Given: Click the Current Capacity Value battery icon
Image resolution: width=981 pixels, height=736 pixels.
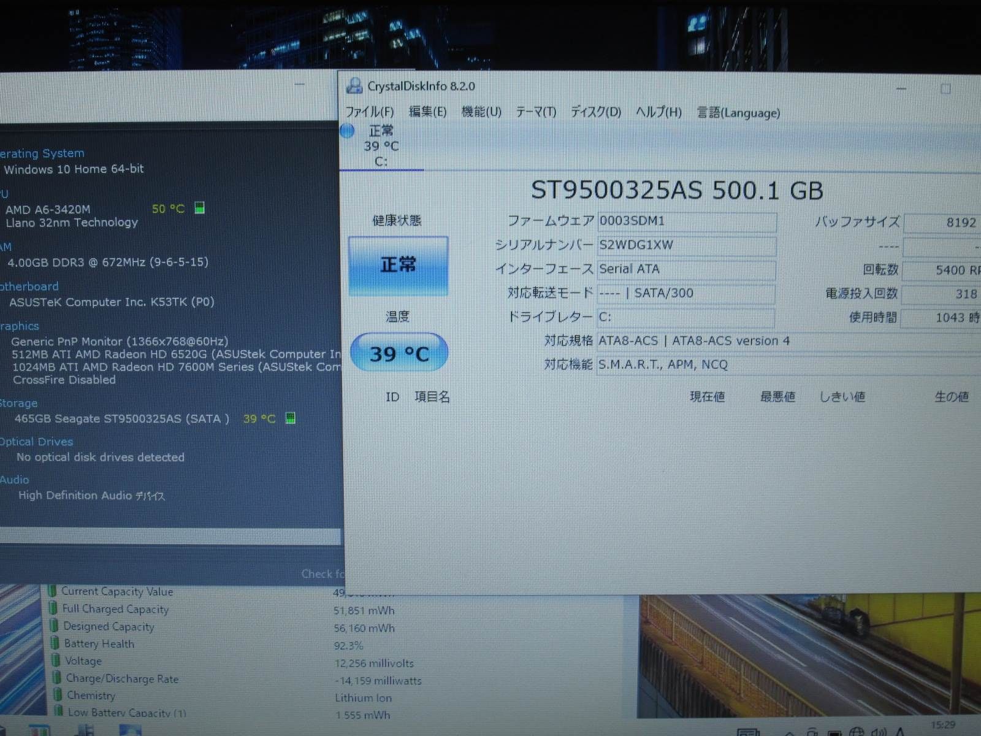Looking at the screenshot, I should click(53, 591).
